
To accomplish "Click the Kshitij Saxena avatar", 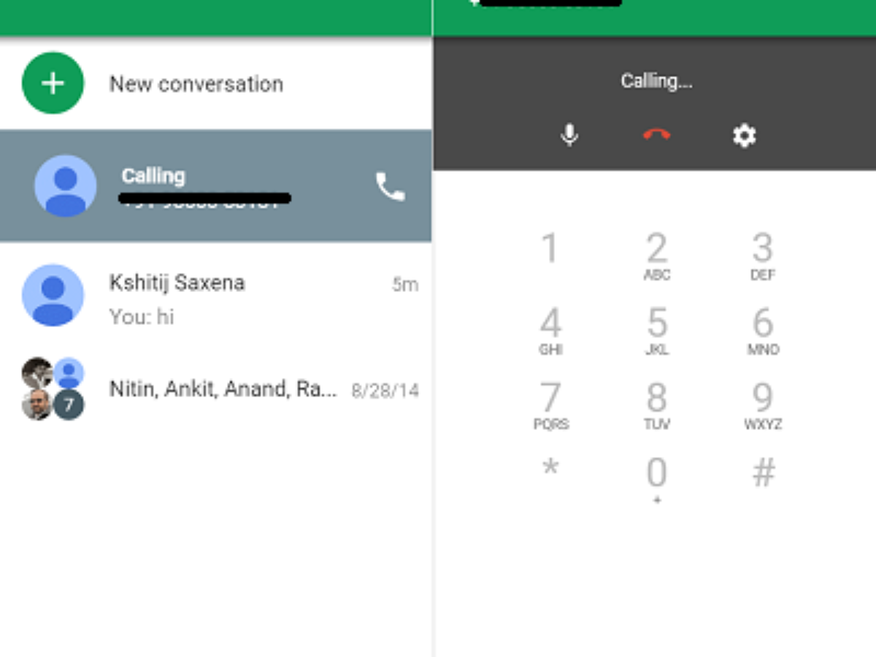I will [x=53, y=295].
